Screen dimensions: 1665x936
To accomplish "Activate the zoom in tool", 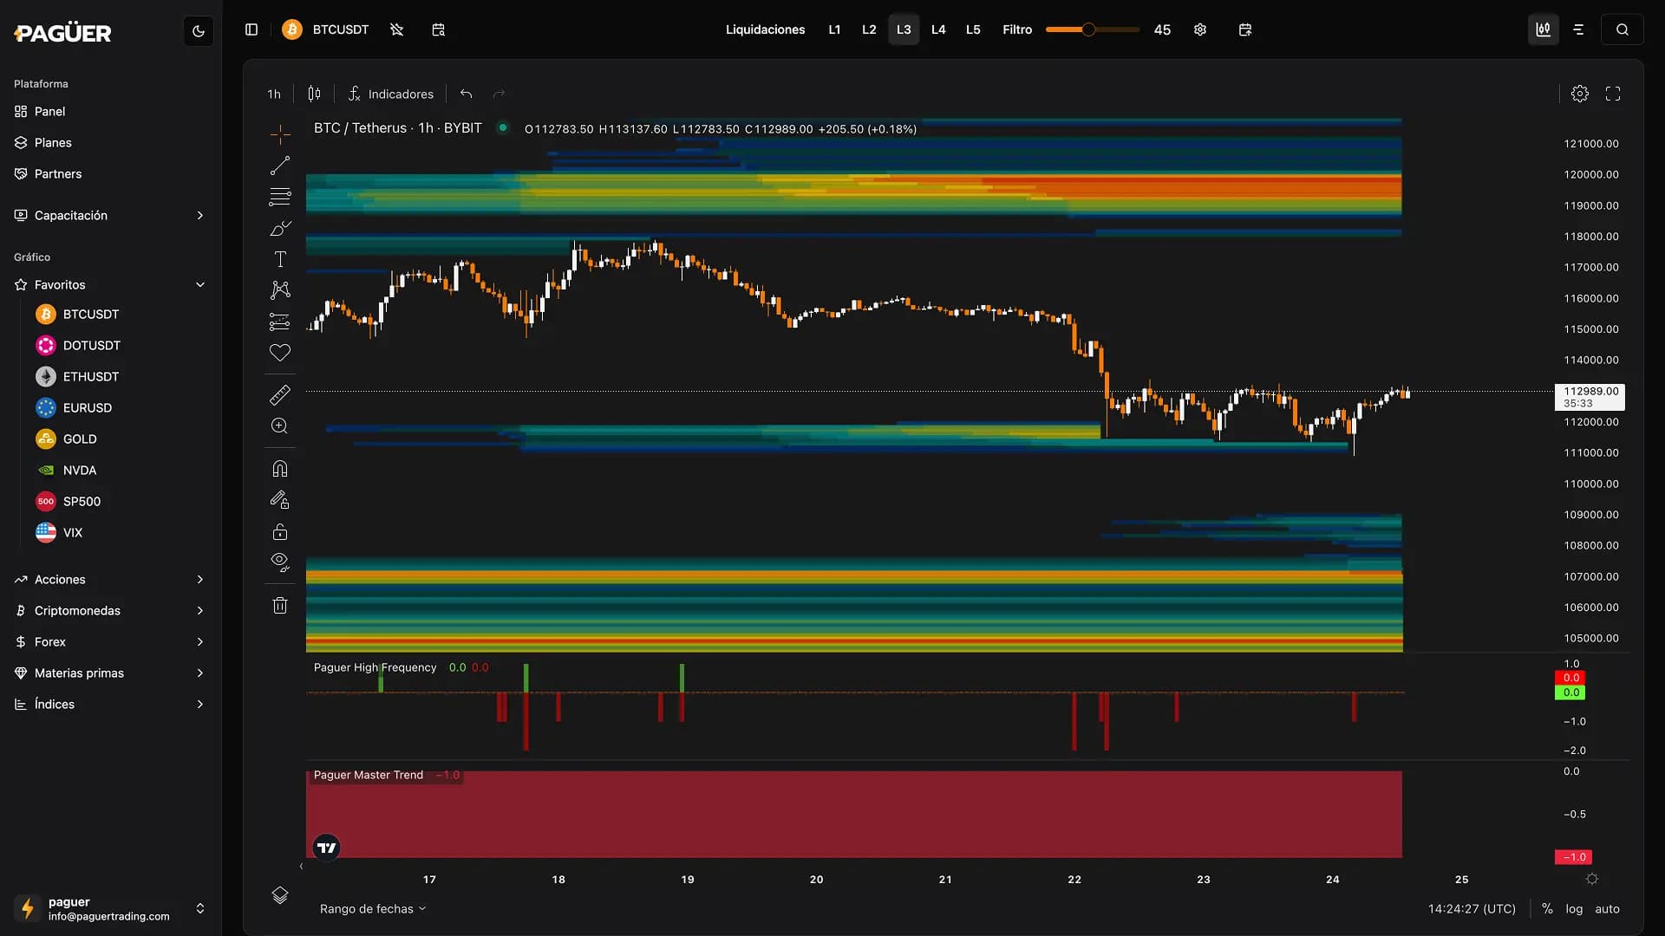I will (x=280, y=426).
